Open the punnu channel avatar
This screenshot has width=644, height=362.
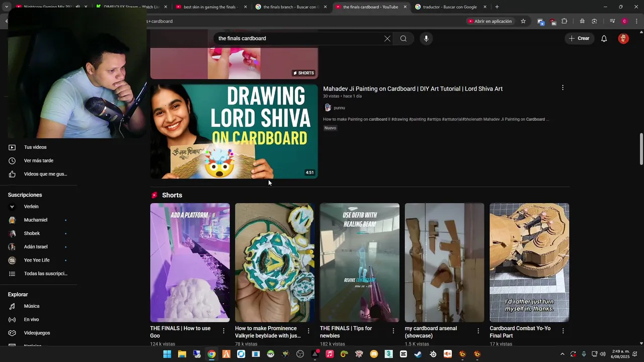(x=328, y=108)
